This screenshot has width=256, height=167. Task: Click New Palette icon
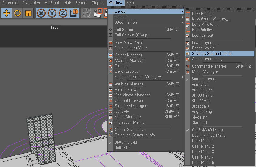(188, 14)
